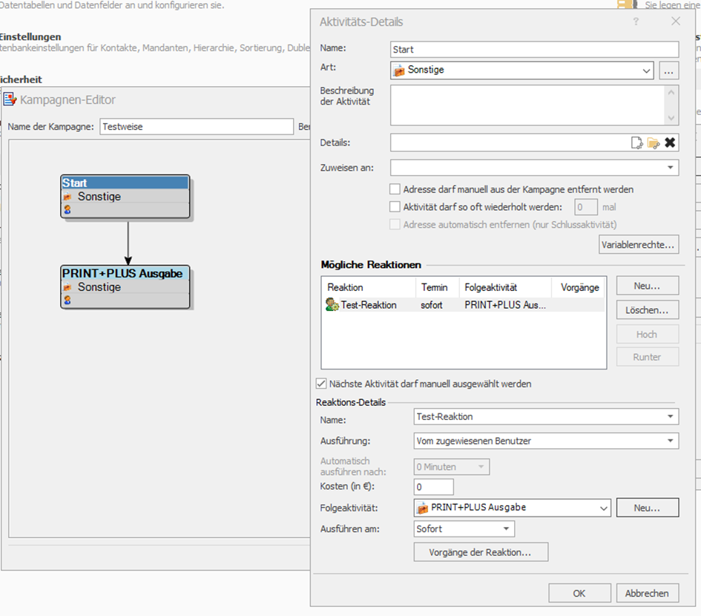Click 'Name der Kampagne' field Testweise
This screenshot has width=701, height=616.
point(197,127)
